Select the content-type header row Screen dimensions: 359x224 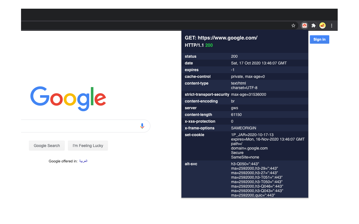pyautogui.click(x=244, y=85)
